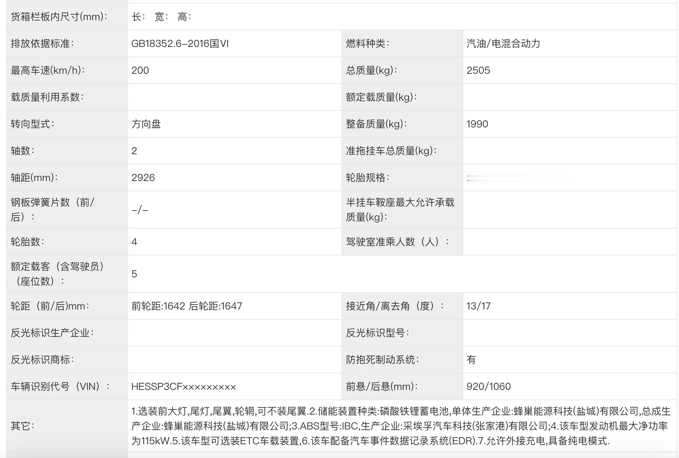Click the max speed value 200
679x458 pixels.
140,71
